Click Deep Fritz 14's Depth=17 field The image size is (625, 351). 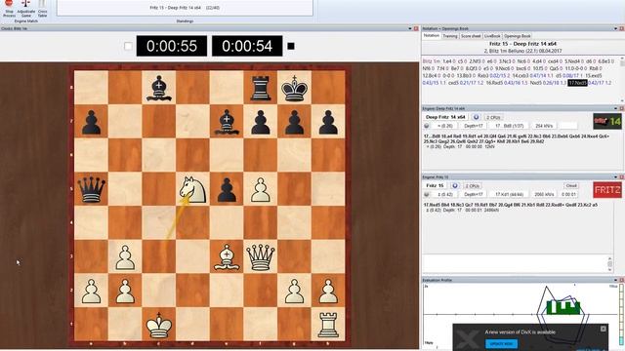[x=474, y=126]
